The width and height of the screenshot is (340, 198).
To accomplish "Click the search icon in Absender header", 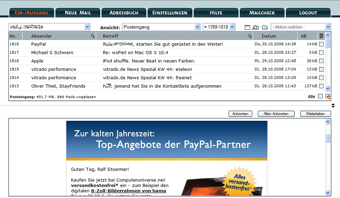I will (93, 36).
